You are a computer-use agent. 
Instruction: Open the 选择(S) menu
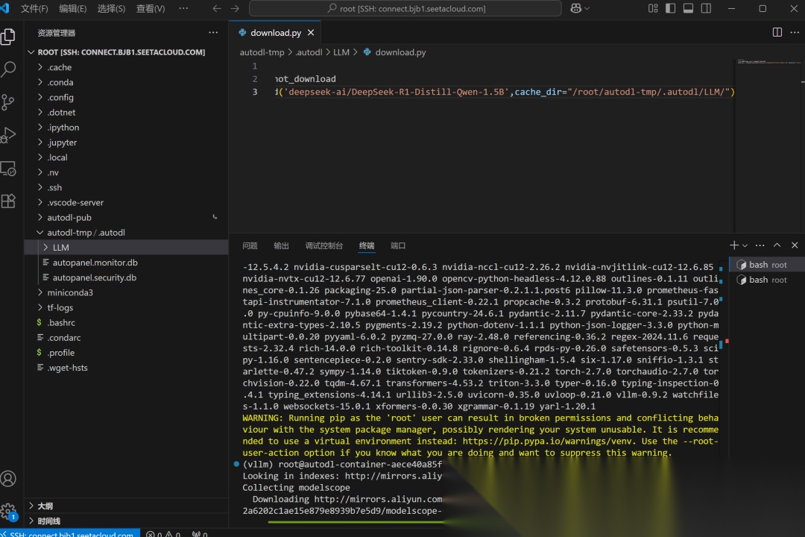[111, 9]
